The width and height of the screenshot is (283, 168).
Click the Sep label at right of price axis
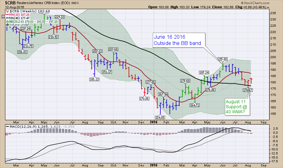(264, 122)
